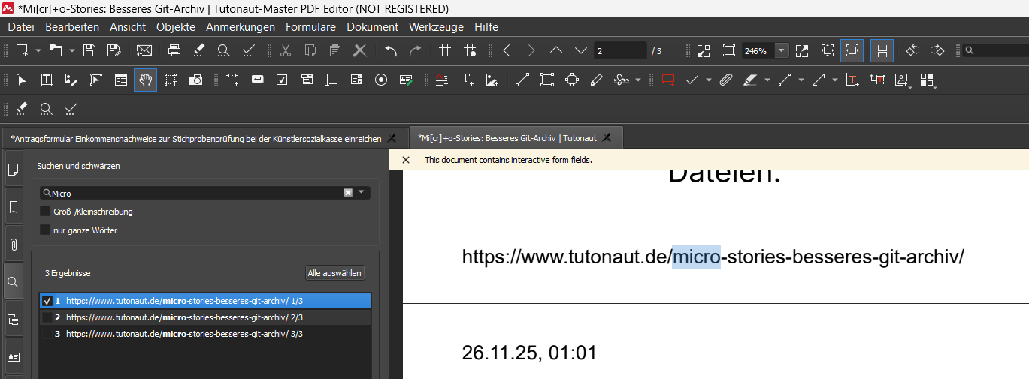This screenshot has height=379, width=1029.
Task: Select the Hand tool in the toolbar
Action: (145, 80)
